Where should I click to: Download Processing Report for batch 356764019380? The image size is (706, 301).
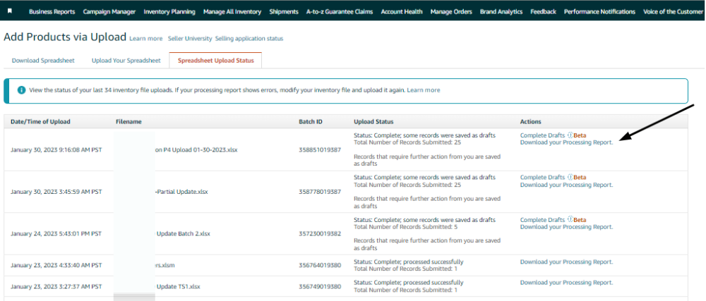click(566, 262)
